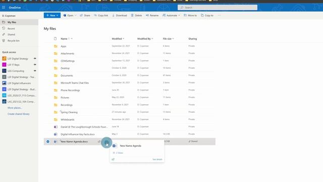The width and height of the screenshot is (323, 182).
Task: Open Modified column header dropdown
Action: tap(118, 38)
